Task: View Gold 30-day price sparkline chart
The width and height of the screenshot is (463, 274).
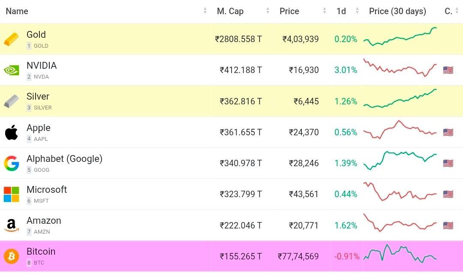Action: 400,37
